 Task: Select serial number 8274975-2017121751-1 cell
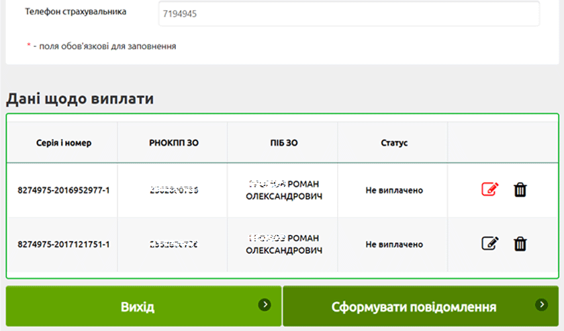[64, 244]
